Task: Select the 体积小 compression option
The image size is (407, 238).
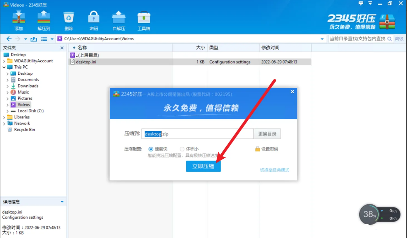Action: [x=182, y=149]
